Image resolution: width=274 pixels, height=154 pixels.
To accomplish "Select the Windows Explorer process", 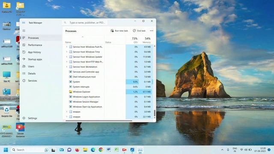I will (x=108, y=92).
